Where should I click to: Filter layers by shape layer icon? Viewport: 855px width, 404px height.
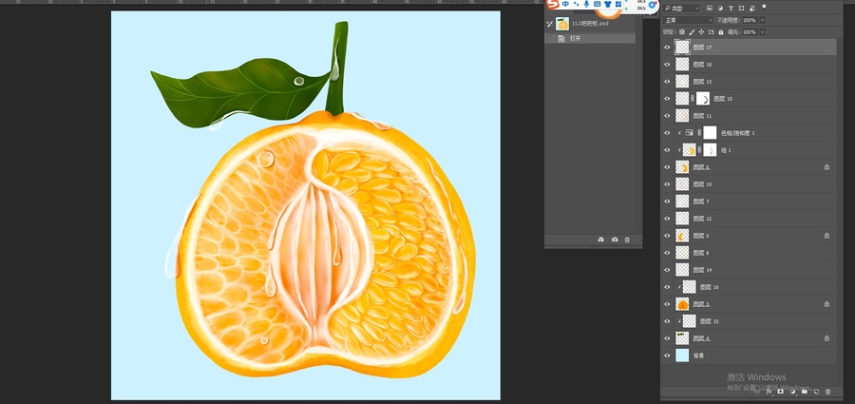(742, 9)
